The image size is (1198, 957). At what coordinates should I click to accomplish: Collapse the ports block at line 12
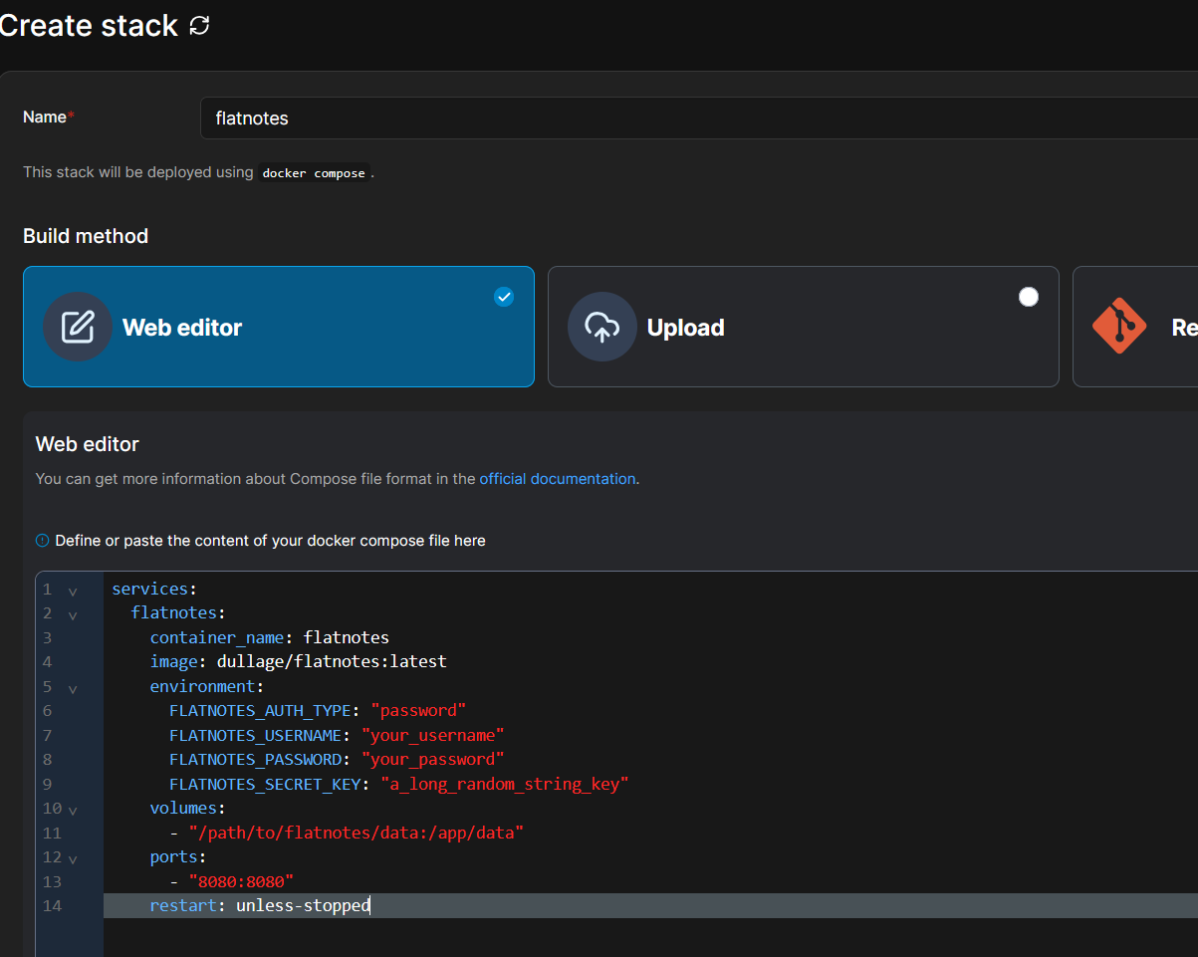coord(73,858)
